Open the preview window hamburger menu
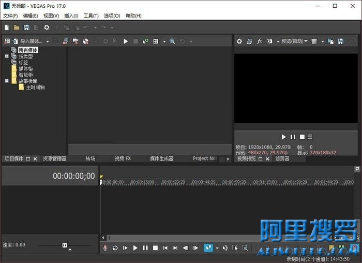The image size is (362, 263). click(x=310, y=137)
